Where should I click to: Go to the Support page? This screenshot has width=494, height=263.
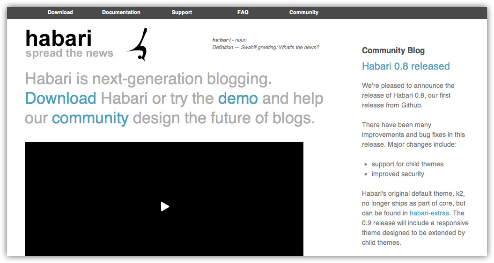(x=182, y=12)
